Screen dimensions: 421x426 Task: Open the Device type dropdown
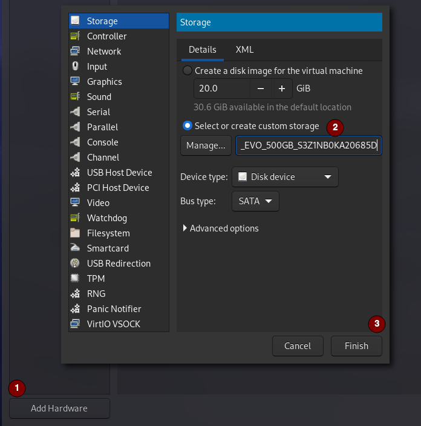[x=285, y=177]
